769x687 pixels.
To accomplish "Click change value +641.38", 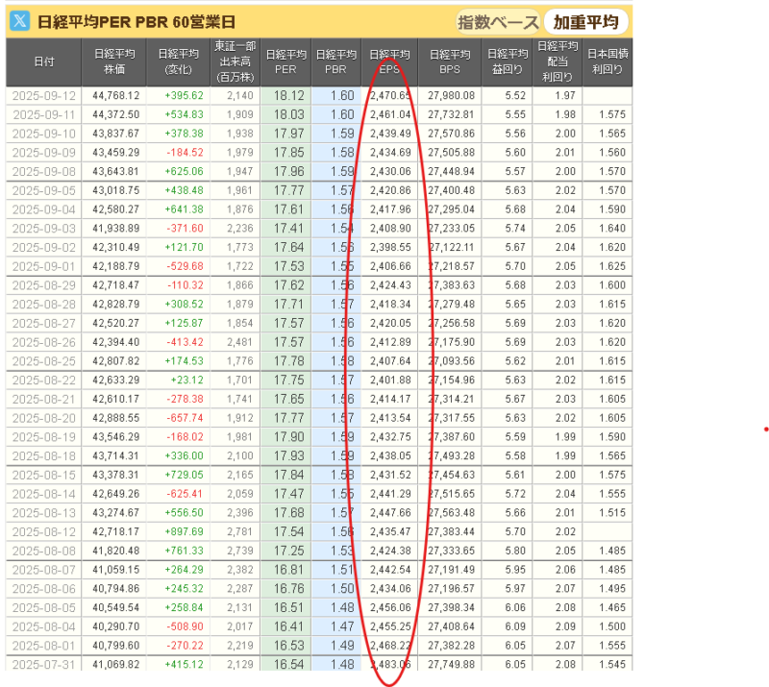I will 184,209.
